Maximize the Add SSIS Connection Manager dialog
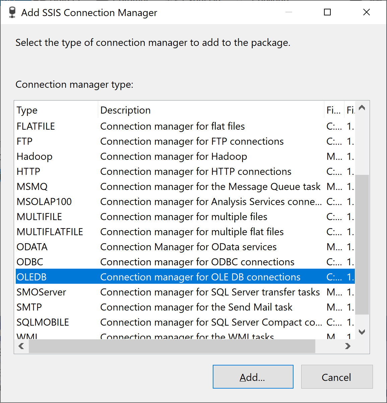 [327, 12]
